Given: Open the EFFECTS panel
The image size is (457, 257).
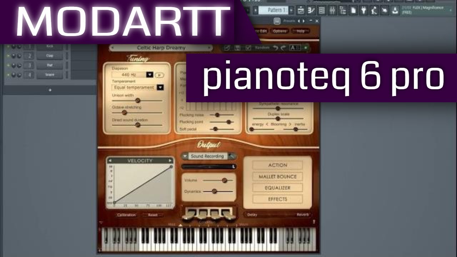Looking at the screenshot, I should coord(277,199).
